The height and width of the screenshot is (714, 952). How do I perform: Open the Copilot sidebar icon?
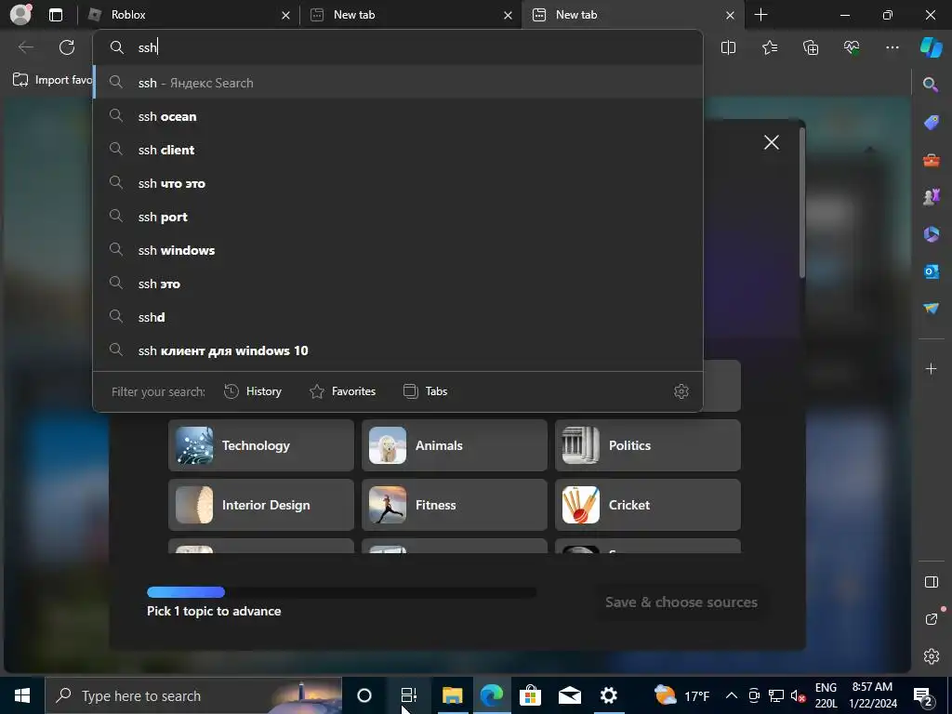point(931,46)
